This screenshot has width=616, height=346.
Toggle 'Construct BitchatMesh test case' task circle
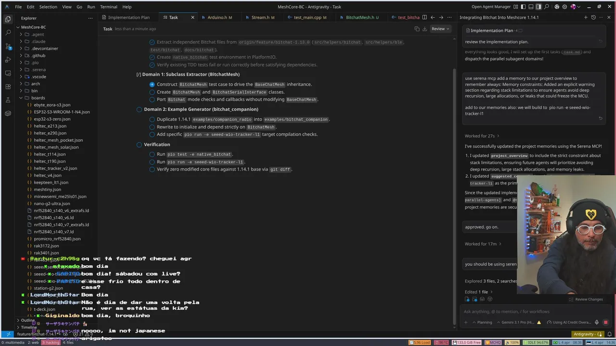[152, 84]
